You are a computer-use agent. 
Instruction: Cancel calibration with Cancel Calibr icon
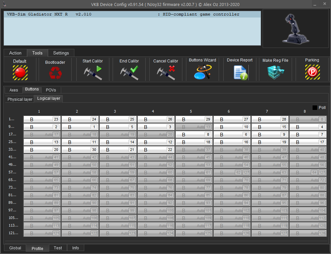165,73
